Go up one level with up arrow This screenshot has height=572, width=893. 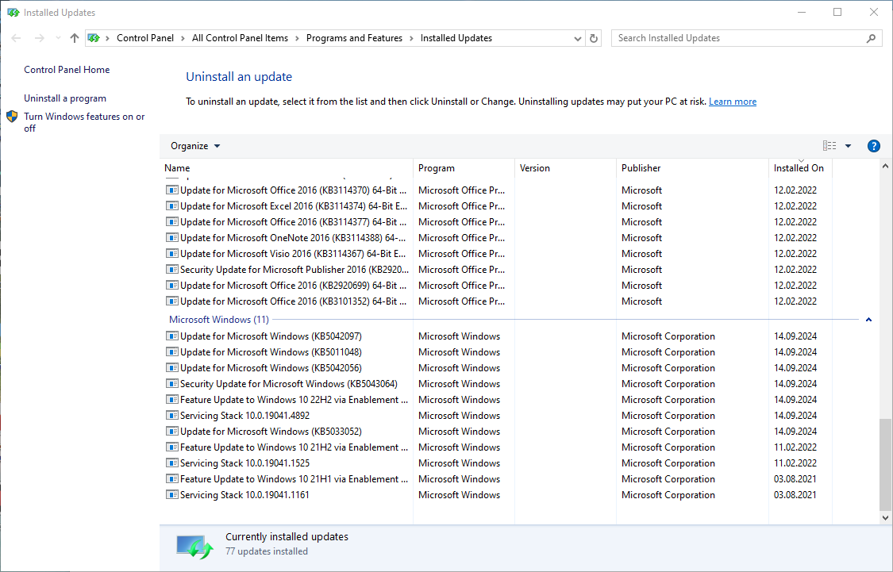(75, 38)
